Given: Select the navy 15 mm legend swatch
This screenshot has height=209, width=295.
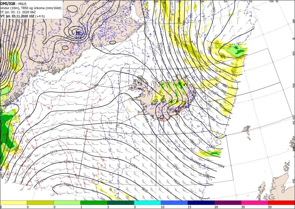Looking at the screenshot, I should pyautogui.click(x=201, y=203).
